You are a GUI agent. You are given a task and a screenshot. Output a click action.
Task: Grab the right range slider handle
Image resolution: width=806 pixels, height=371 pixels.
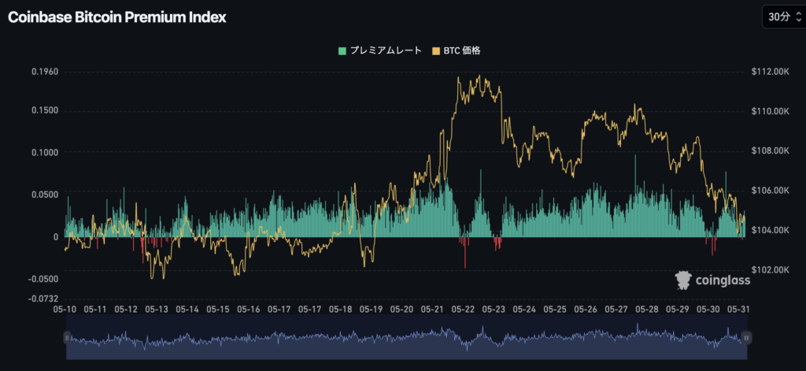click(x=747, y=338)
